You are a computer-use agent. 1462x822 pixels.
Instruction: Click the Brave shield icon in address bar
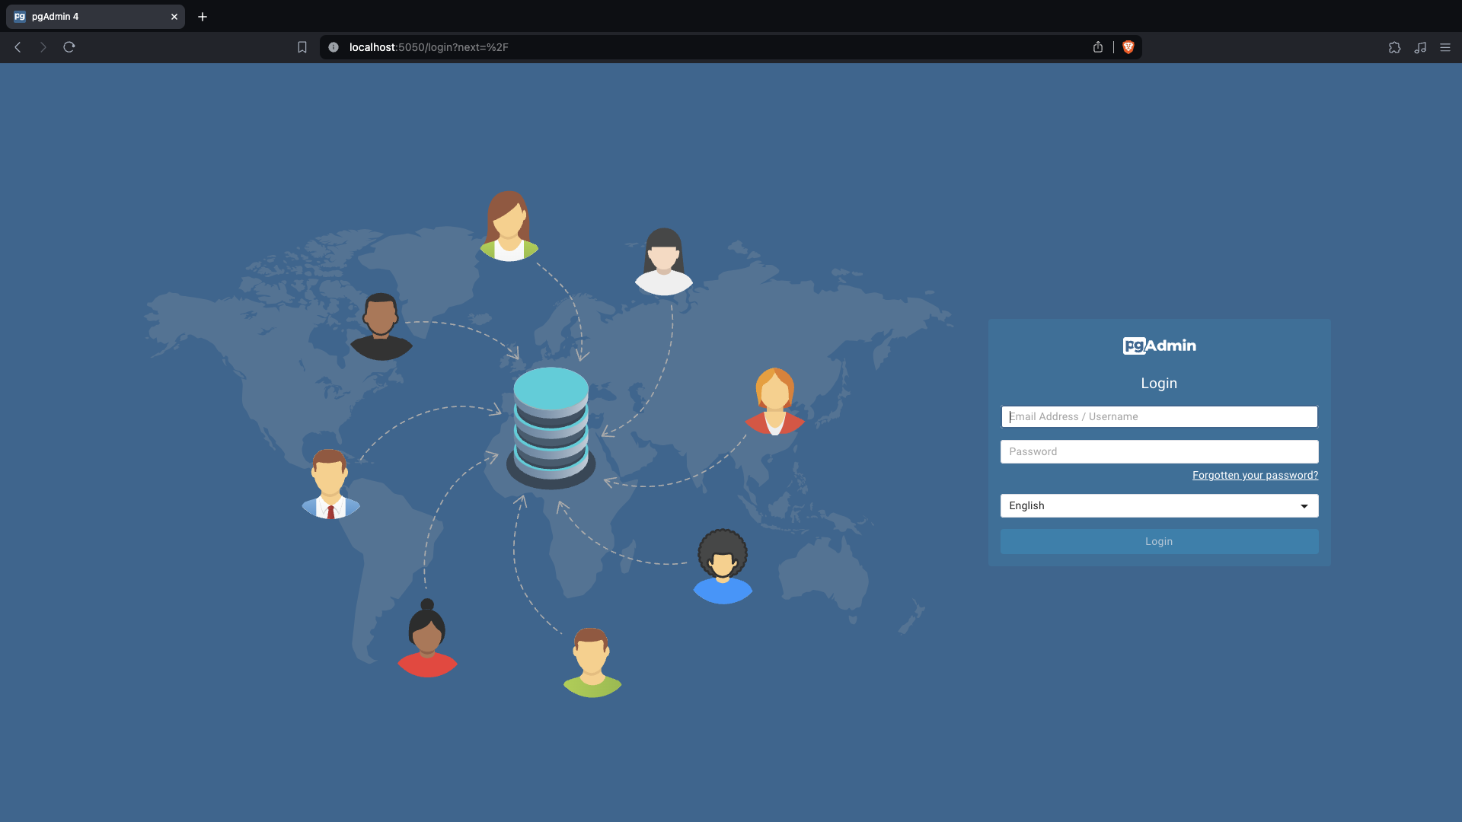[x=1127, y=47]
